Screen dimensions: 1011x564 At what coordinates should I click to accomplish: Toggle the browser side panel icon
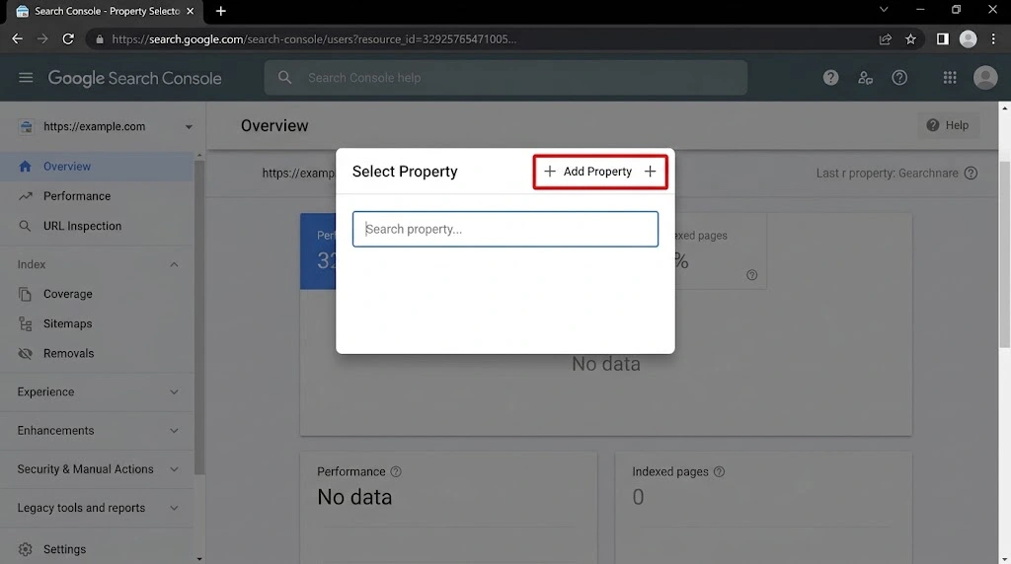943,39
